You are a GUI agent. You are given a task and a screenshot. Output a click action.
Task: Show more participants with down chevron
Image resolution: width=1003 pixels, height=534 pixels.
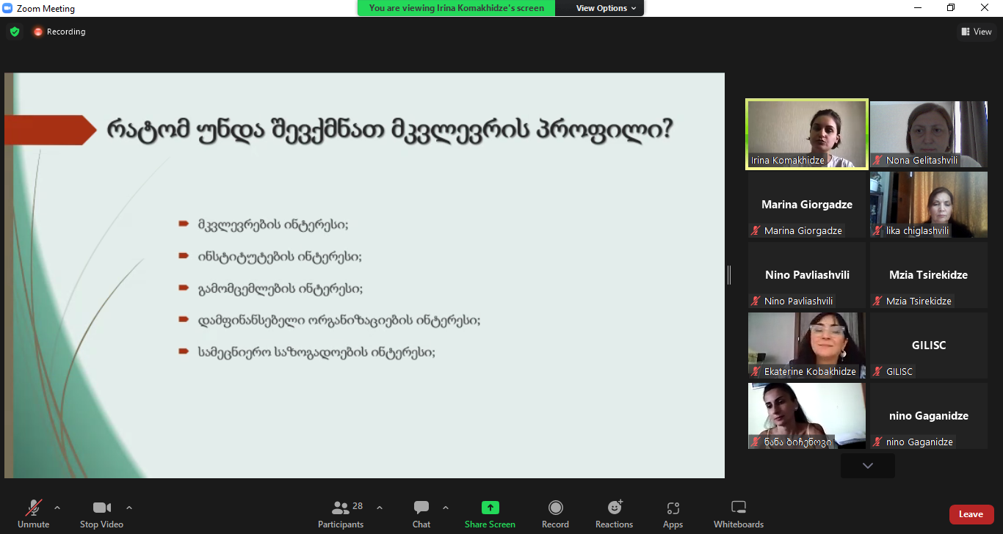[868, 466]
